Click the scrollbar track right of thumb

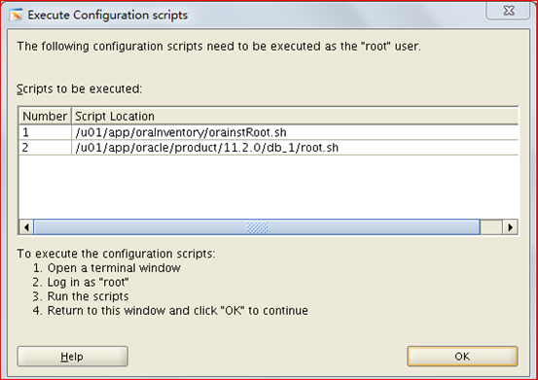click(x=491, y=227)
